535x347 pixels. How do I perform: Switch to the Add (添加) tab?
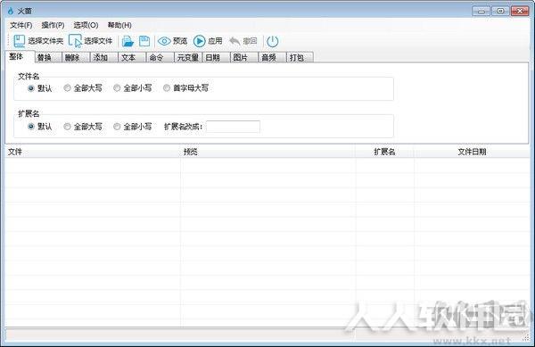click(103, 58)
